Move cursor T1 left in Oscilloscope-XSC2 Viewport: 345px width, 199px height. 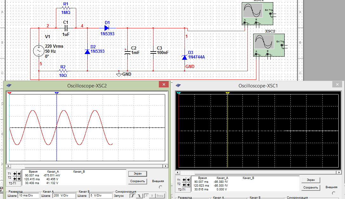(x=15, y=174)
